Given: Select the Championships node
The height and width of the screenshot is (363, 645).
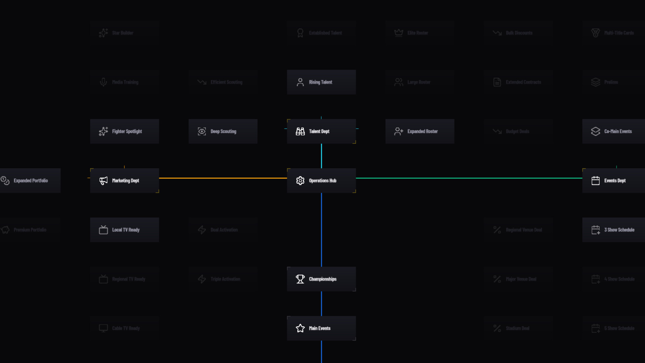Looking at the screenshot, I should coord(321,279).
